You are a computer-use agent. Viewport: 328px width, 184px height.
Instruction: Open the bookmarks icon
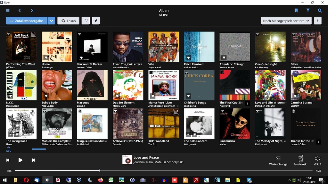click(296, 11)
